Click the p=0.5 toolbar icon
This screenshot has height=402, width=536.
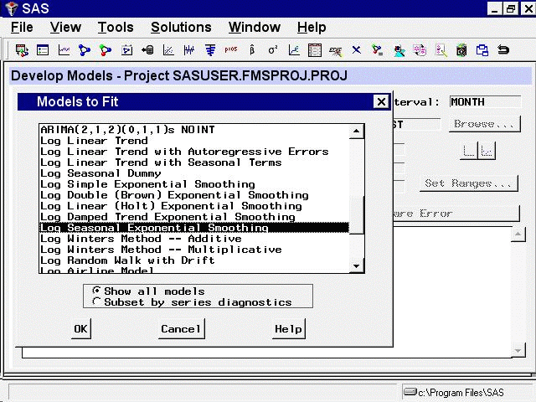[x=231, y=50]
